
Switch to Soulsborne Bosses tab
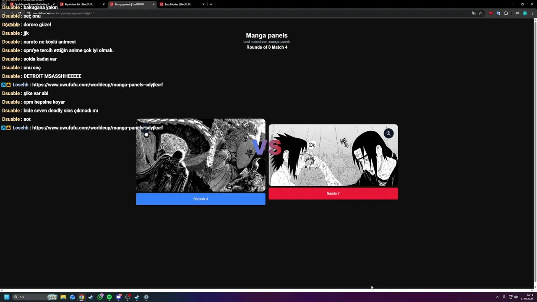pyautogui.click(x=32, y=4)
